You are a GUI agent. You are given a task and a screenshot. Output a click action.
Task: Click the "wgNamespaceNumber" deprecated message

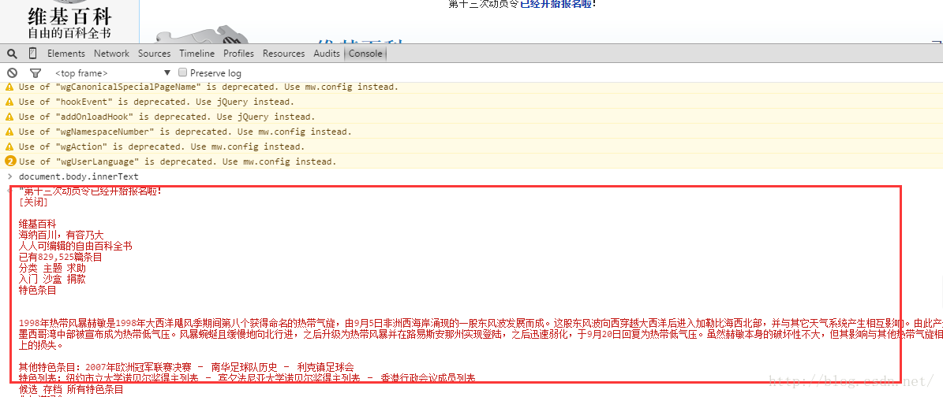tap(185, 132)
